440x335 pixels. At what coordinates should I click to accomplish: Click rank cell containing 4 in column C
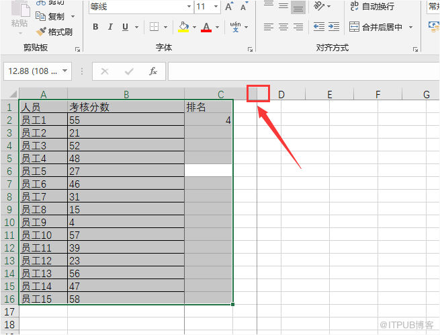click(209, 120)
